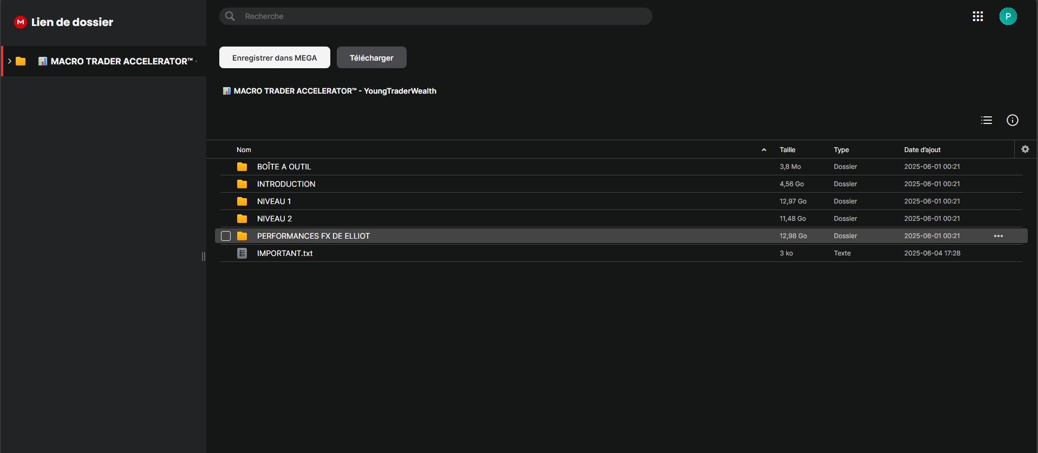Click the NIVEAU 1 folder icon

242,201
